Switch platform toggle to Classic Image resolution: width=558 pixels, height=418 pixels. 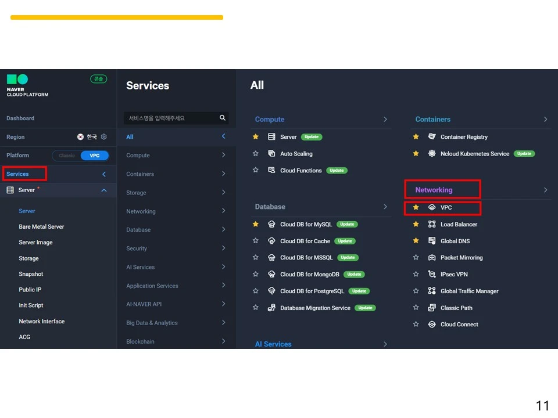pyautogui.click(x=67, y=156)
